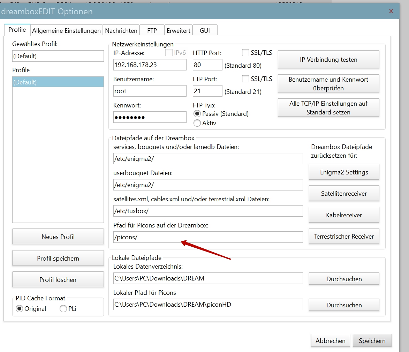409x352 pixels.
Task: Close the dreamboxEDIT Optionen dialog
Action: pos(391,11)
